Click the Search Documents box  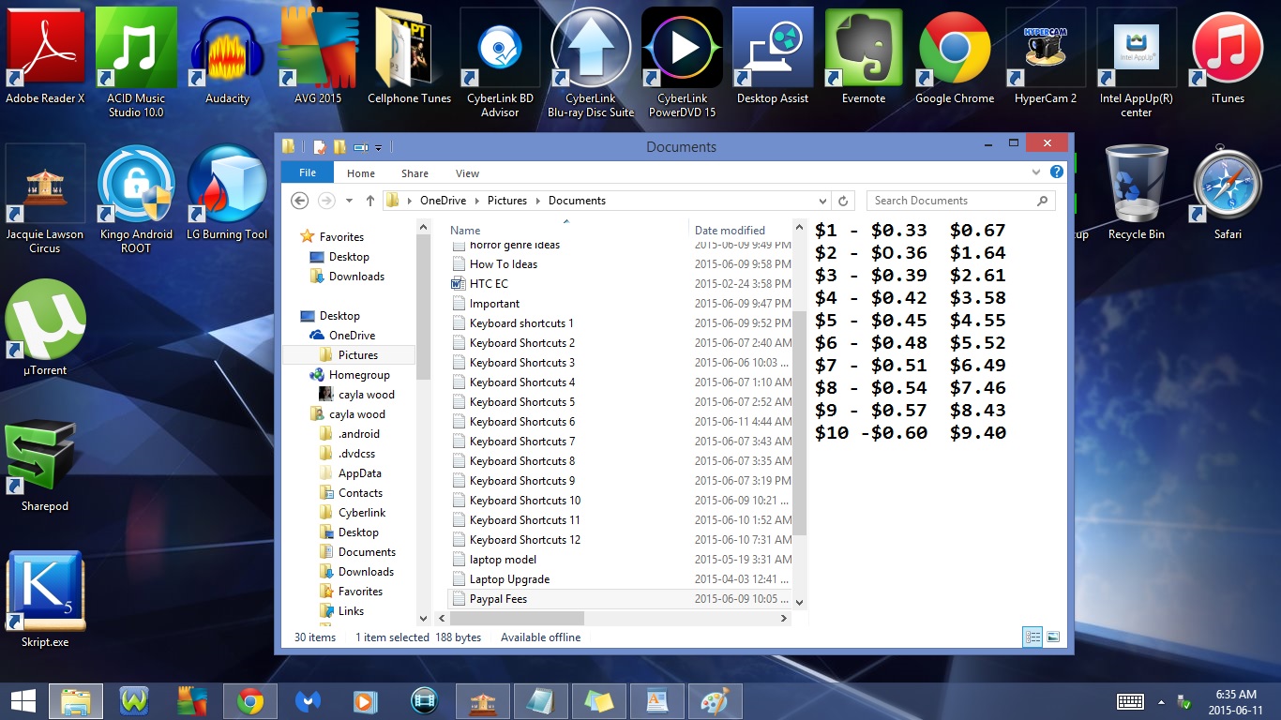click(x=960, y=201)
